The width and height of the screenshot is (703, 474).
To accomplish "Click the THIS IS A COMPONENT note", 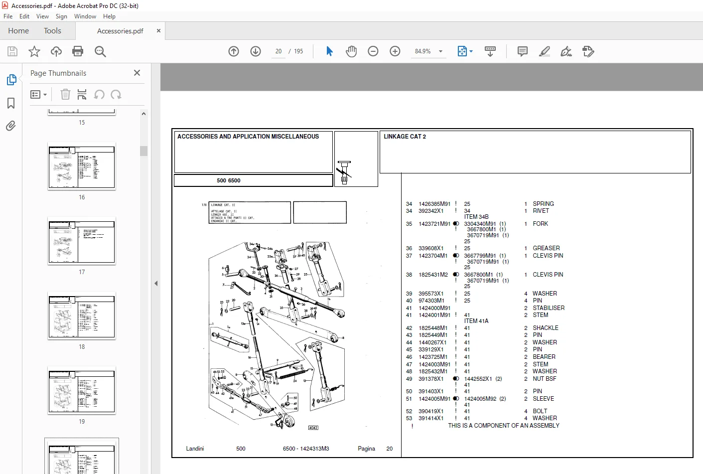I will (x=504, y=426).
